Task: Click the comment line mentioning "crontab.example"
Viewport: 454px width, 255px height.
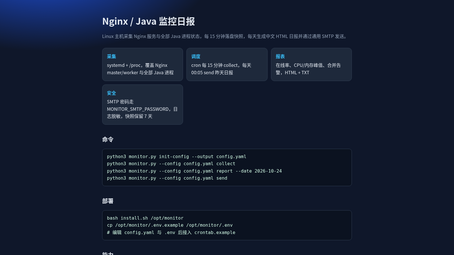Action: click(171, 232)
